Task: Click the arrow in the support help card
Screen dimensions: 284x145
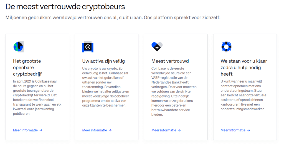Action: pos(248,130)
